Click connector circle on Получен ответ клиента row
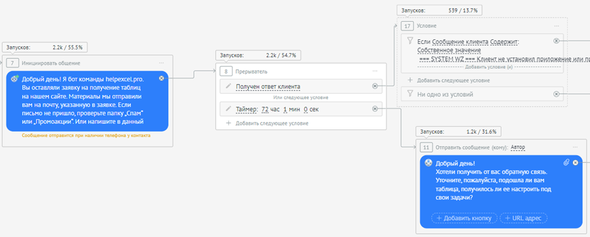 pyautogui.click(x=375, y=86)
